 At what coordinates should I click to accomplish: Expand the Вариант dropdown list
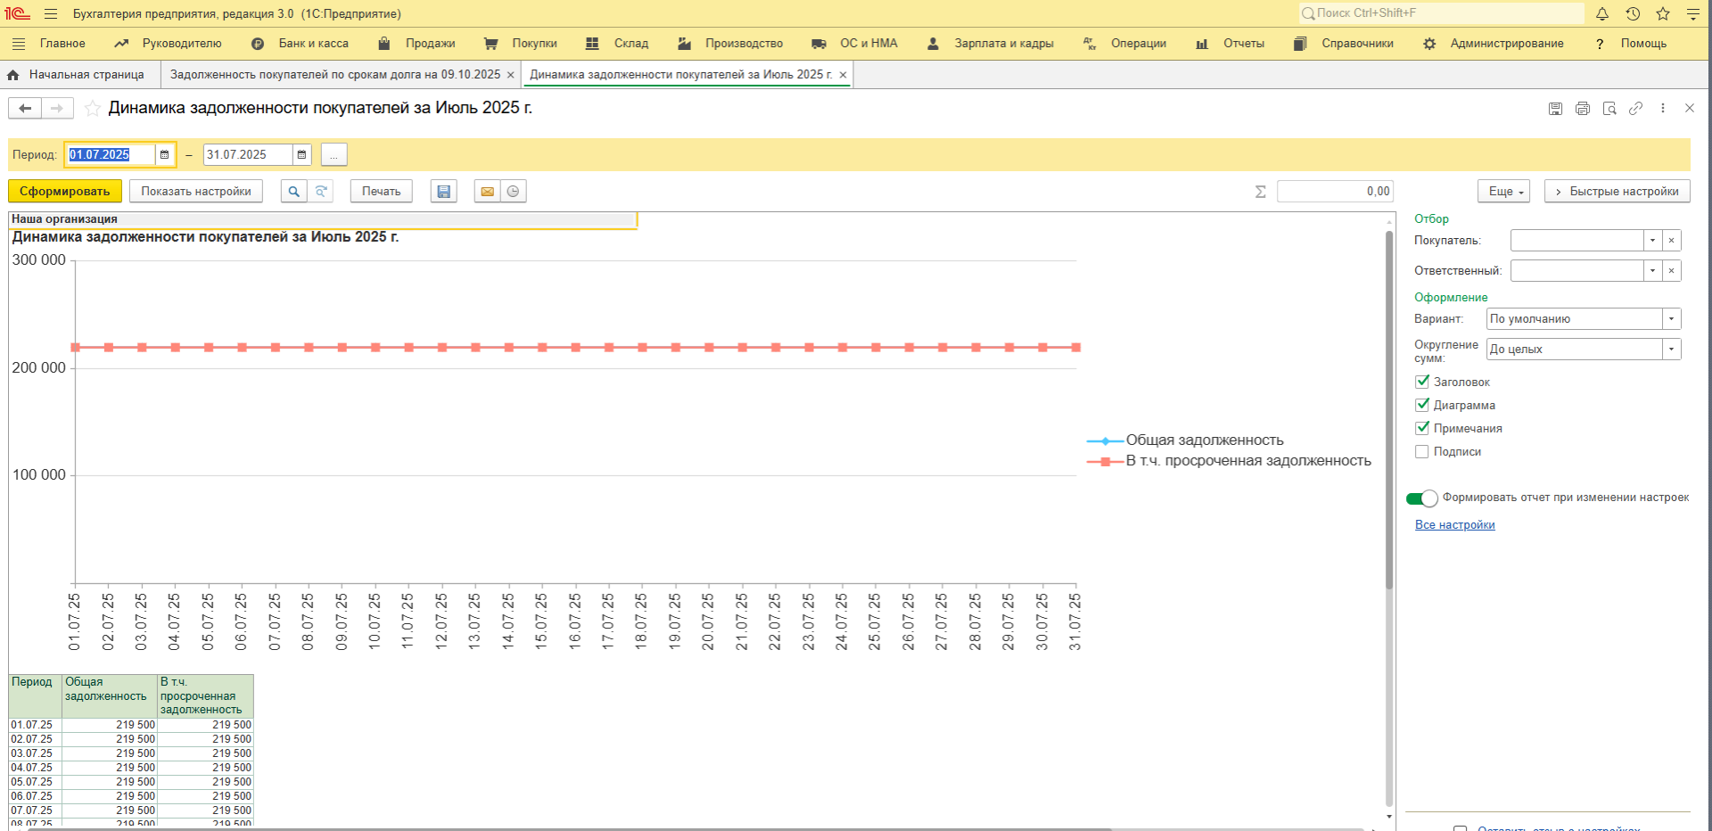pyautogui.click(x=1671, y=319)
